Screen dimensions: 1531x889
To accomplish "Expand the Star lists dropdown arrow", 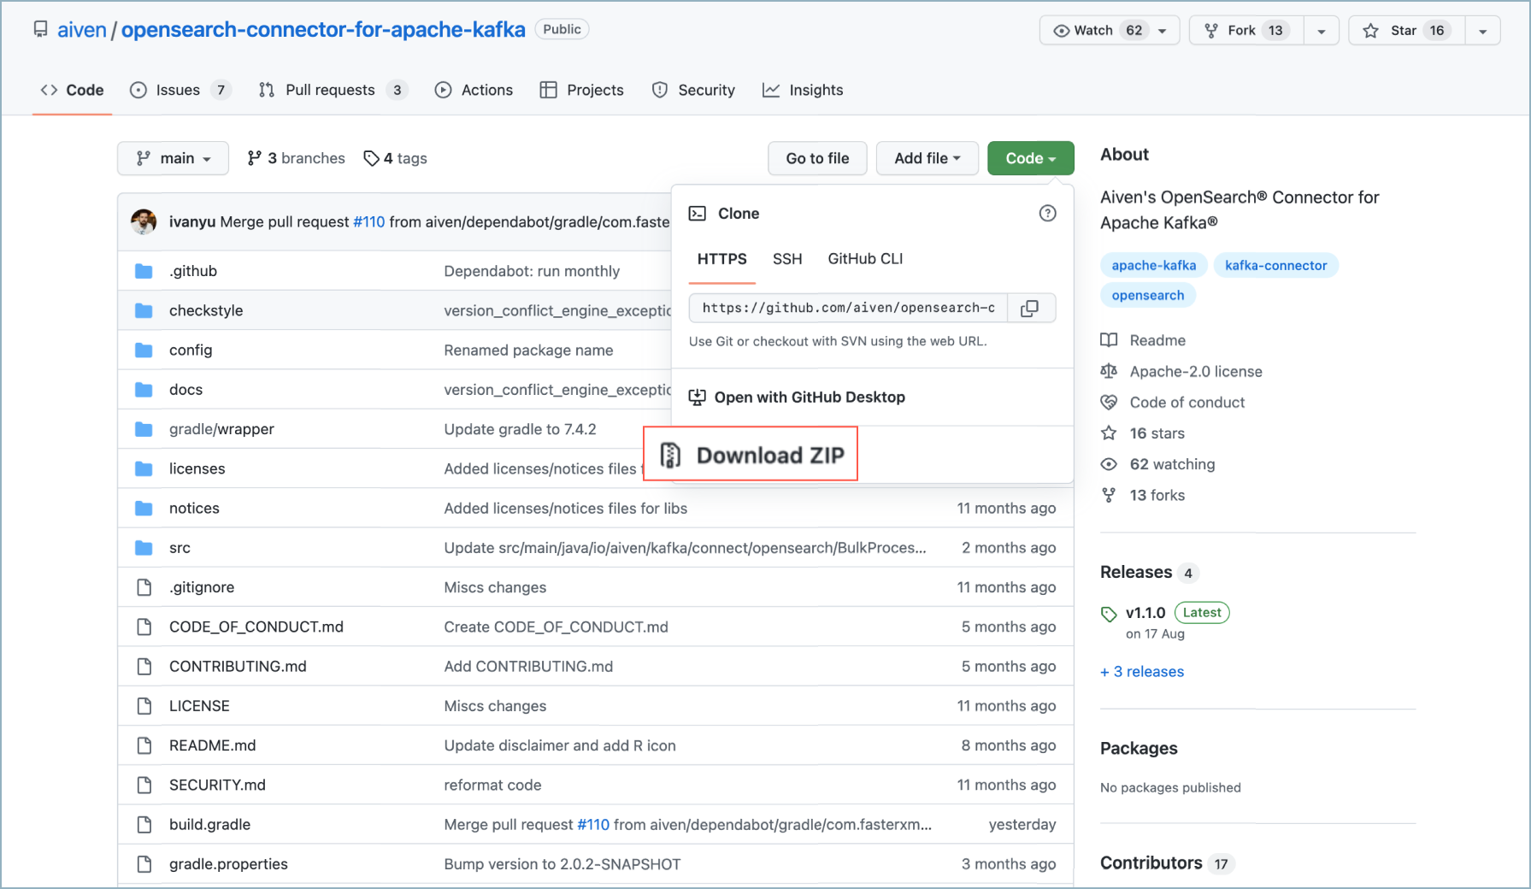I will click(x=1483, y=31).
